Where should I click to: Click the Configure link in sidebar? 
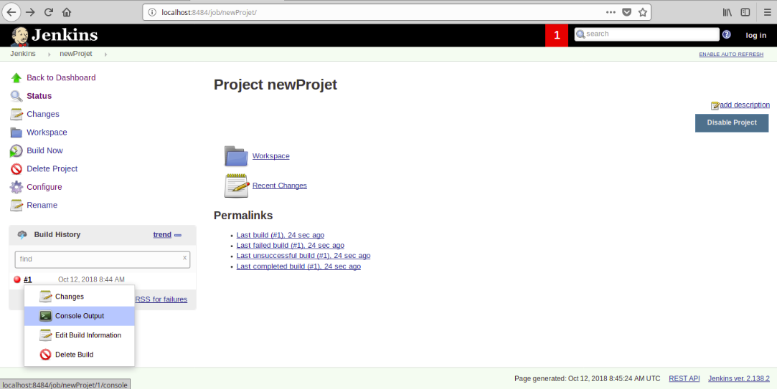click(x=44, y=187)
